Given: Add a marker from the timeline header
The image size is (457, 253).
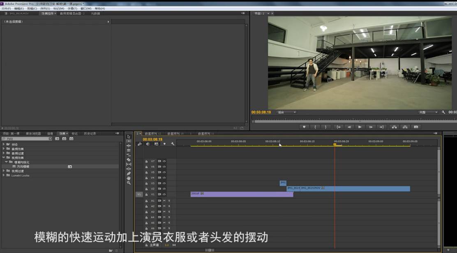Looking at the screenshot, I should pos(164,144).
